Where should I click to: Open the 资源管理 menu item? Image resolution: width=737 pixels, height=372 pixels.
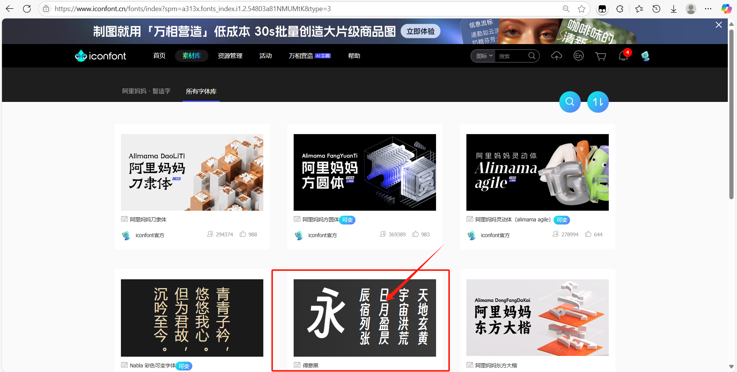click(x=230, y=56)
